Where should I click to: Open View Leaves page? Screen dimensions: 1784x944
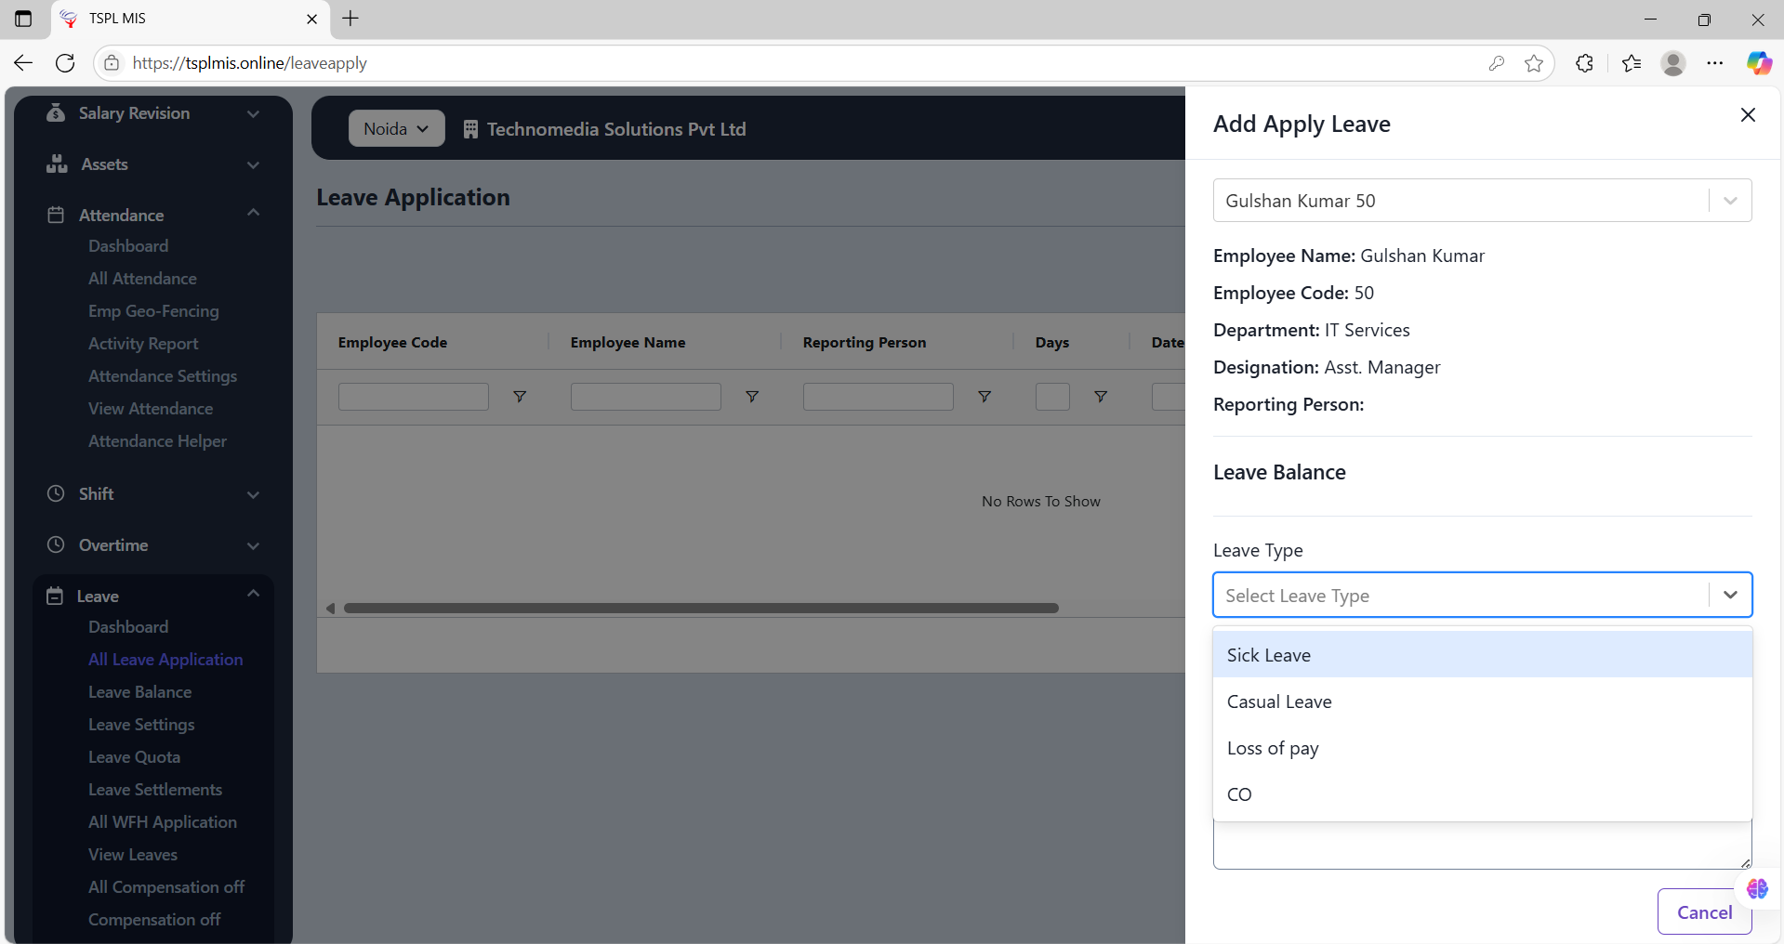[x=133, y=855]
